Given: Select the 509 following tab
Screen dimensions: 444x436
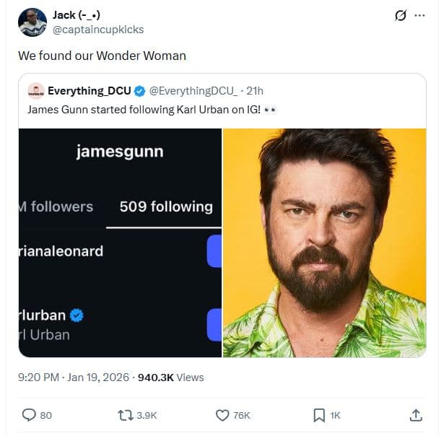Looking at the screenshot, I should point(166,207).
